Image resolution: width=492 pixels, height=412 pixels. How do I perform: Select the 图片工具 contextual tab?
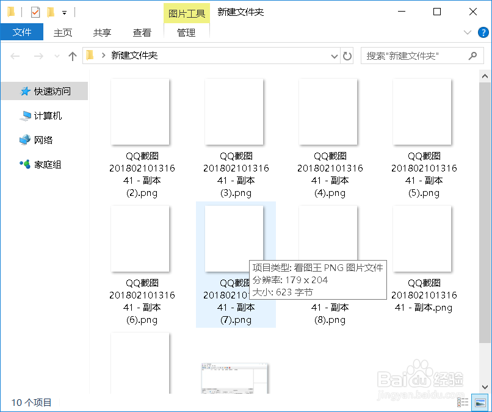pos(187,13)
